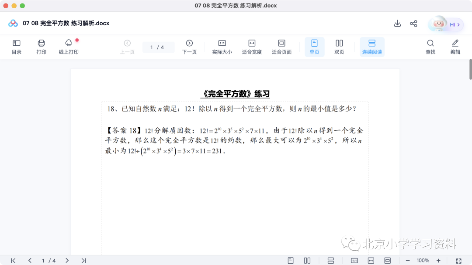Switch to 双页 two-page view

[339, 47]
